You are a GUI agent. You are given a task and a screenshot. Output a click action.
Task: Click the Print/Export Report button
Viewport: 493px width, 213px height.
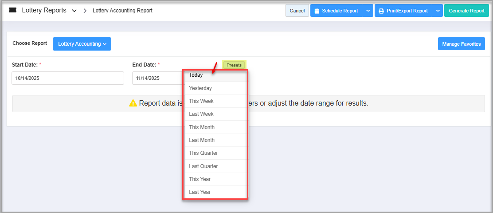tap(404, 11)
